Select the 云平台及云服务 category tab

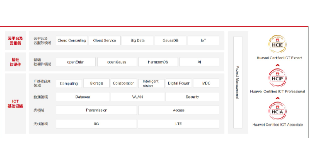[15, 40]
